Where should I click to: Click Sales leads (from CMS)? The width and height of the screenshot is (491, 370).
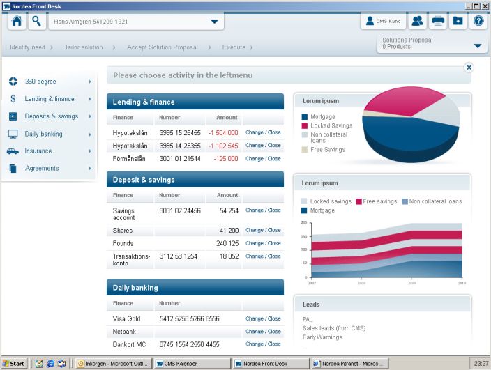pyautogui.click(x=334, y=328)
